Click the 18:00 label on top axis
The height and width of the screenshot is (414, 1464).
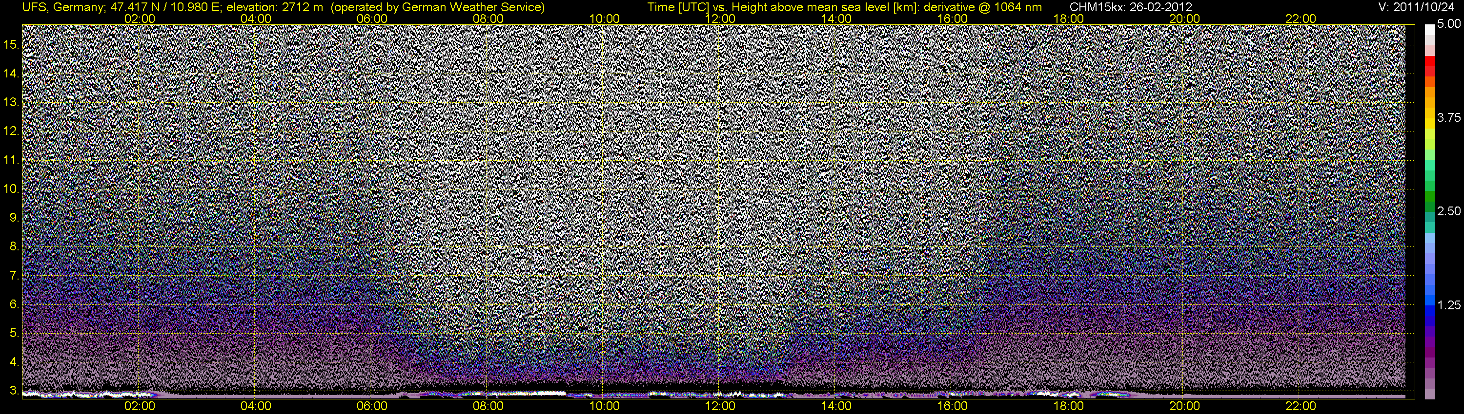coord(1068,19)
